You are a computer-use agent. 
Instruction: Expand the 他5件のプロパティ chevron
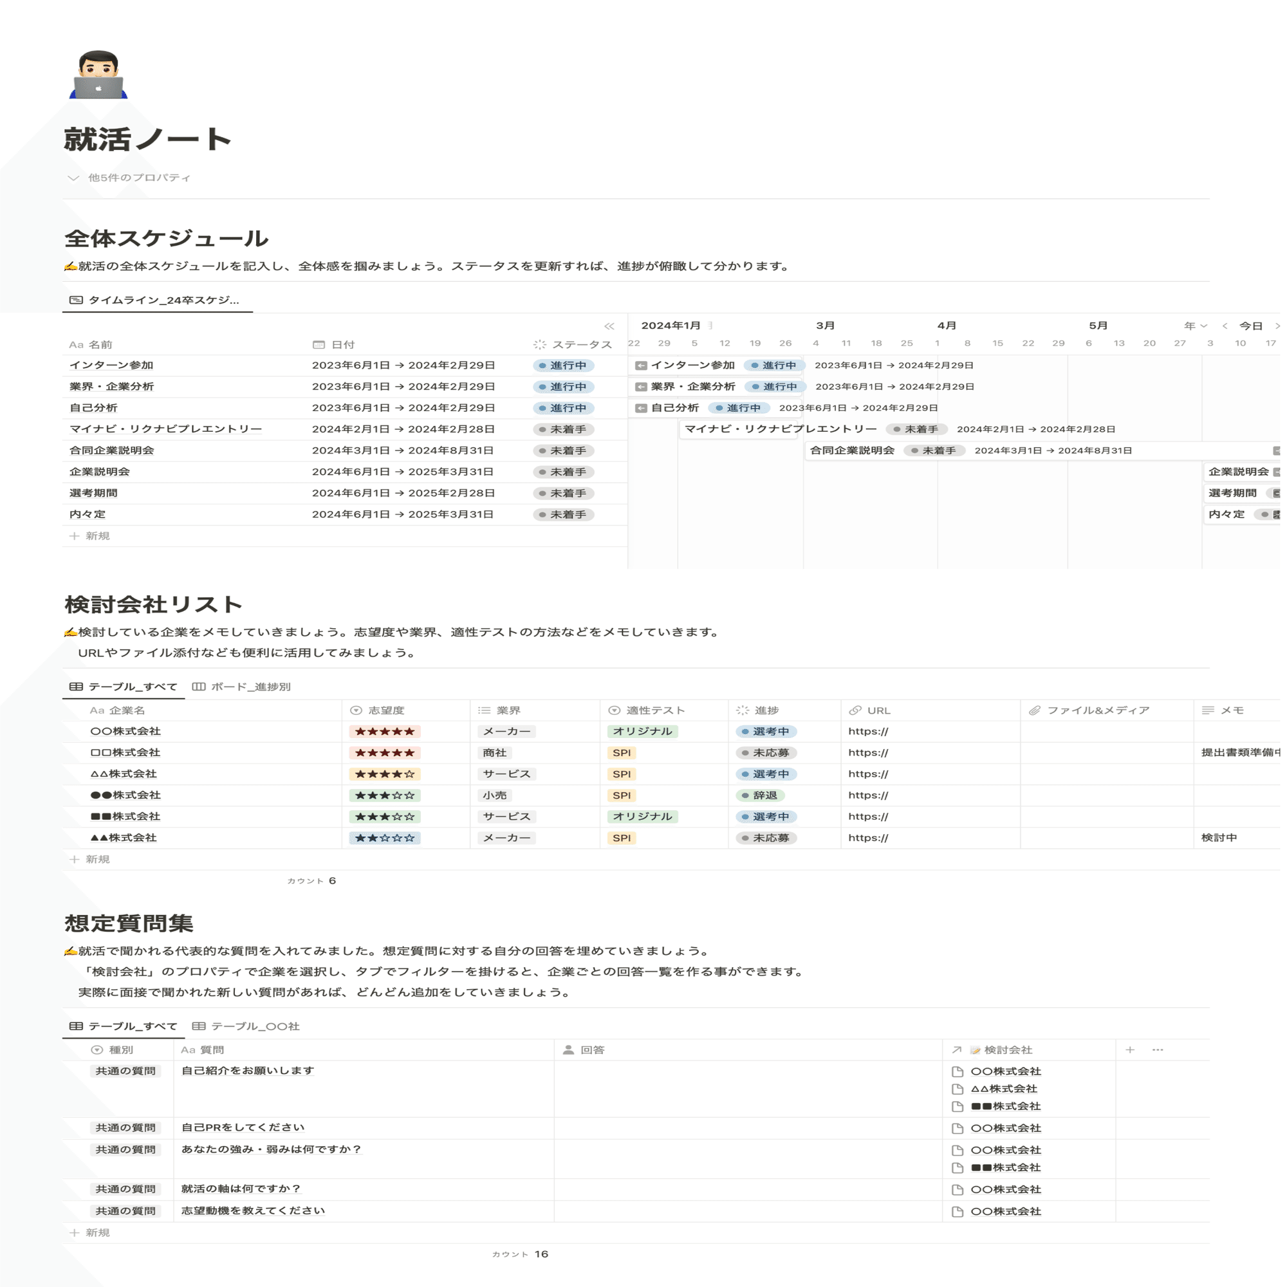73,178
